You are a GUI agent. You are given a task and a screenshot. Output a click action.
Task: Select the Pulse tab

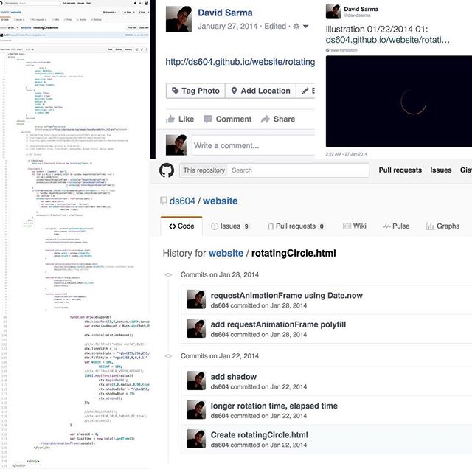coord(395,226)
